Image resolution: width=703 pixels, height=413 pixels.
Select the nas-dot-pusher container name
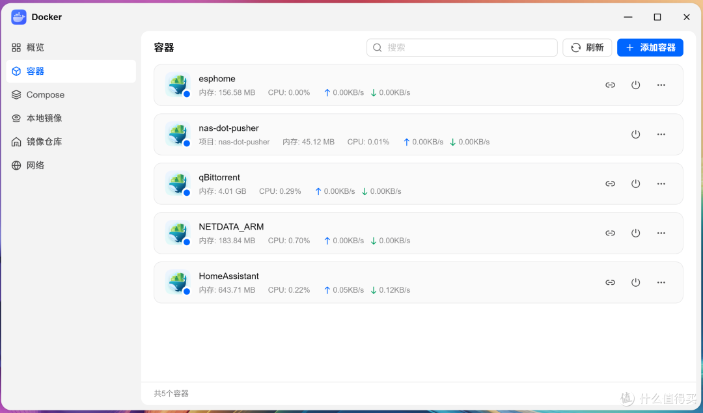[x=228, y=128]
